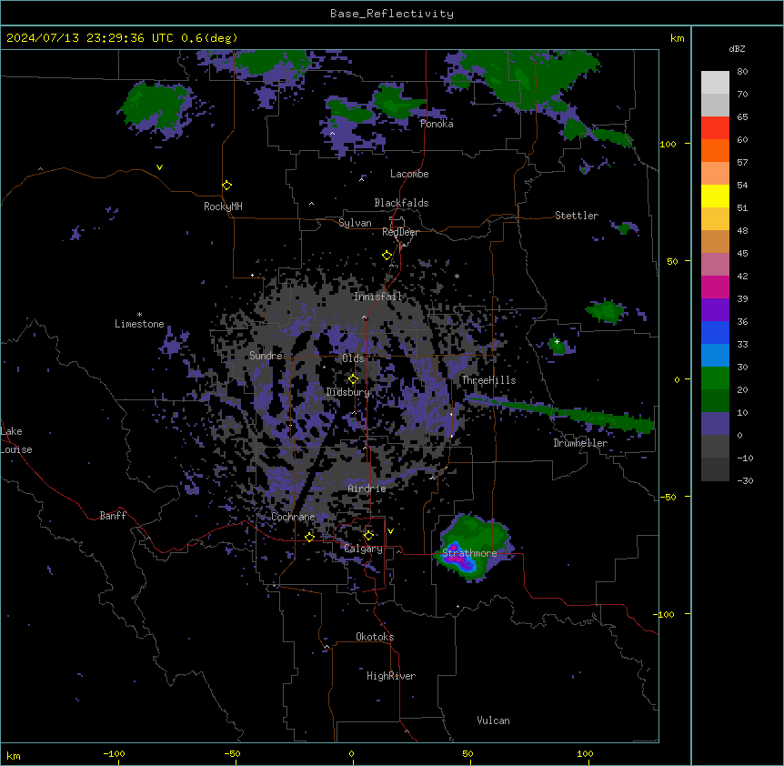Click the yellow diamond marker above RockyMH
The width and height of the screenshot is (784, 766).
226,186
